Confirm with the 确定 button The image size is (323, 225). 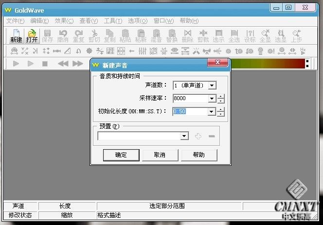(121, 155)
